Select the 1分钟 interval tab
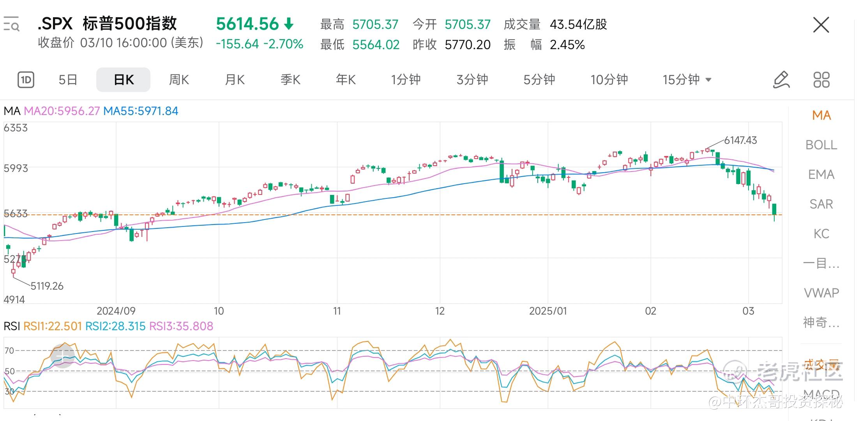Viewport: 860px width, 421px height. tap(406, 80)
